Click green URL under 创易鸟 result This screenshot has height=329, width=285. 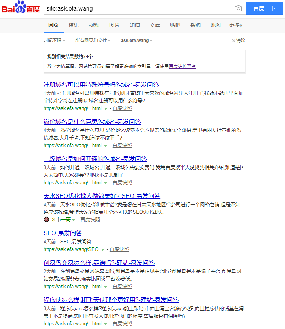point(72,286)
